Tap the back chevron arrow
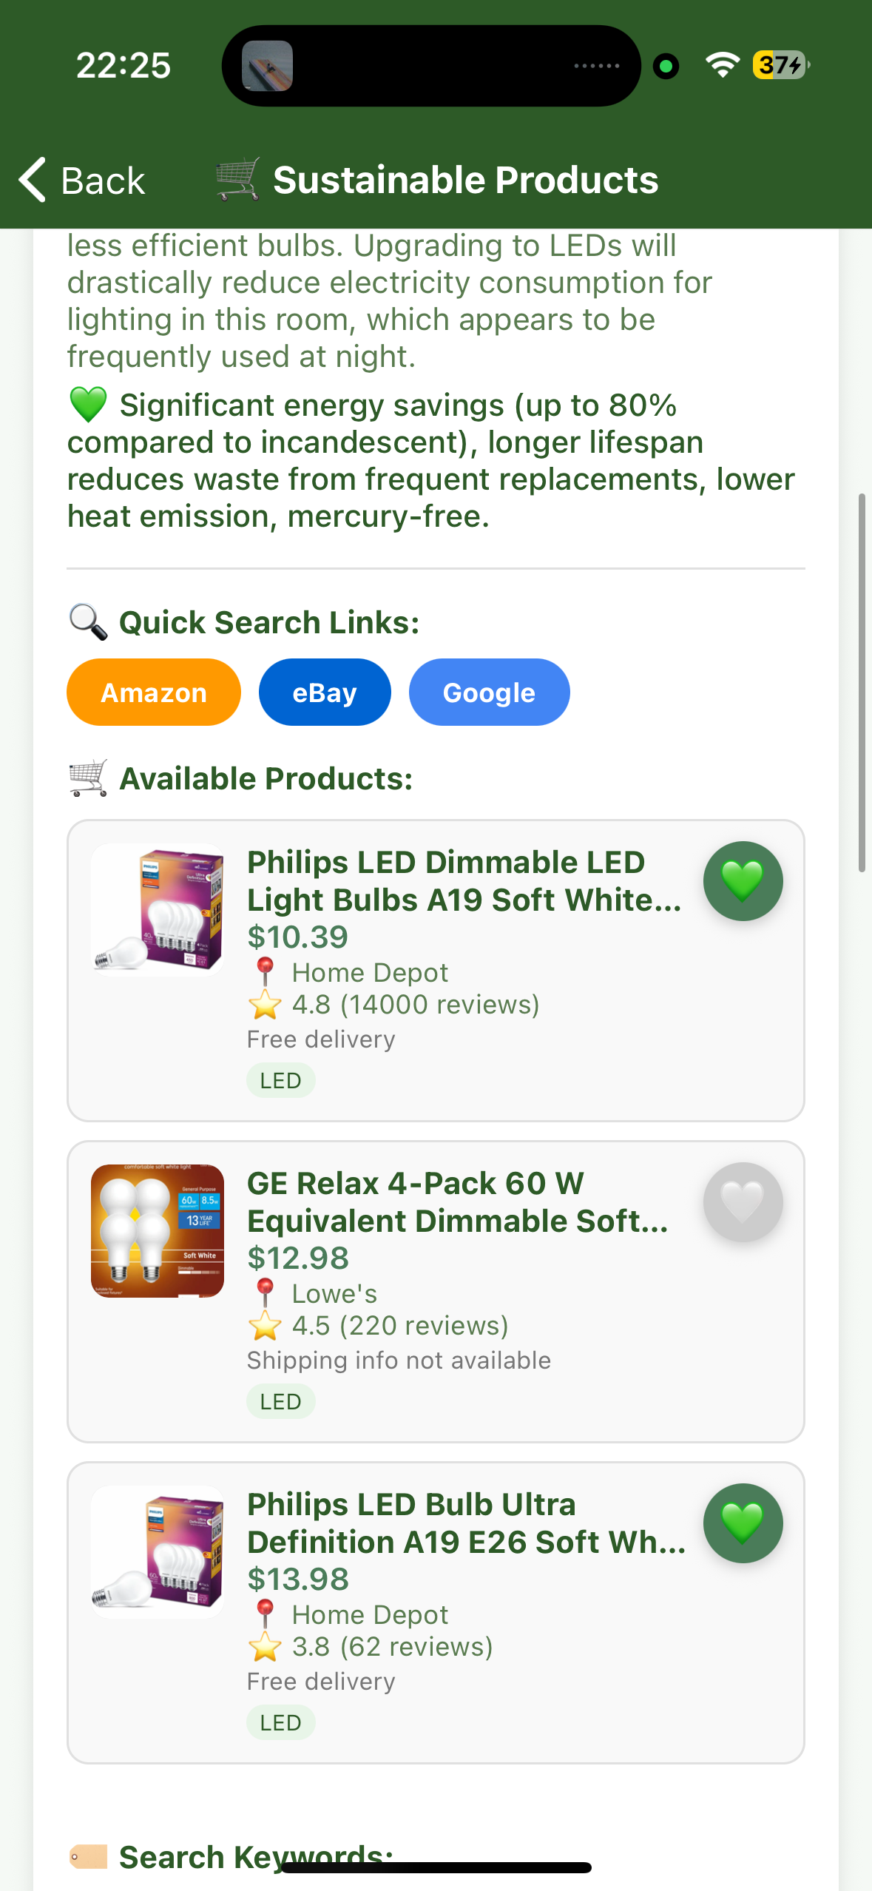The image size is (872, 1891). (33, 180)
